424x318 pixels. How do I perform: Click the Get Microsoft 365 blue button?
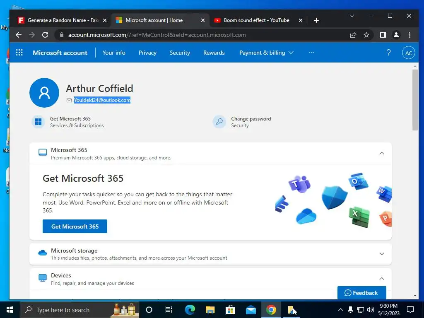tap(75, 226)
